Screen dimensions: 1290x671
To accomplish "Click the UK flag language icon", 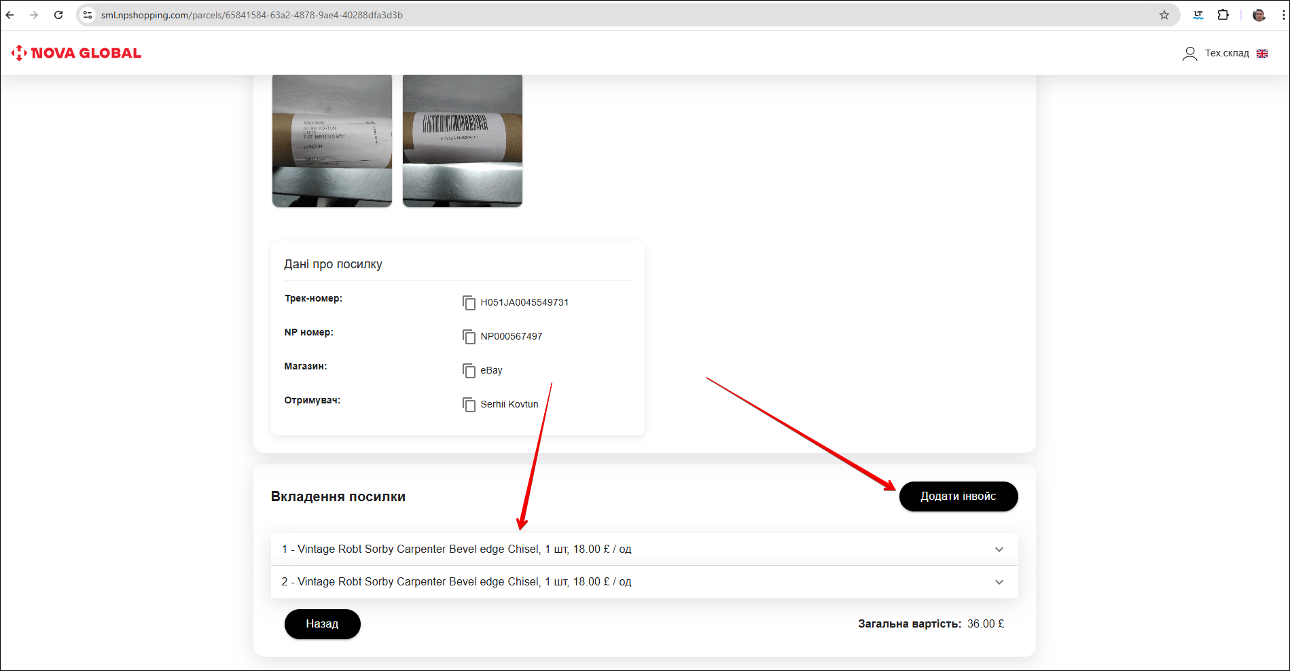I will [1262, 54].
